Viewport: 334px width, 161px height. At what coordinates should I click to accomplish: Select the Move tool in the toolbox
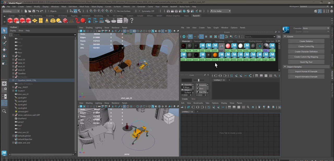pos(4,50)
